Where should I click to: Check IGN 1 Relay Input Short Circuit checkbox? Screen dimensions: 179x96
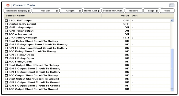click(x=6, y=48)
